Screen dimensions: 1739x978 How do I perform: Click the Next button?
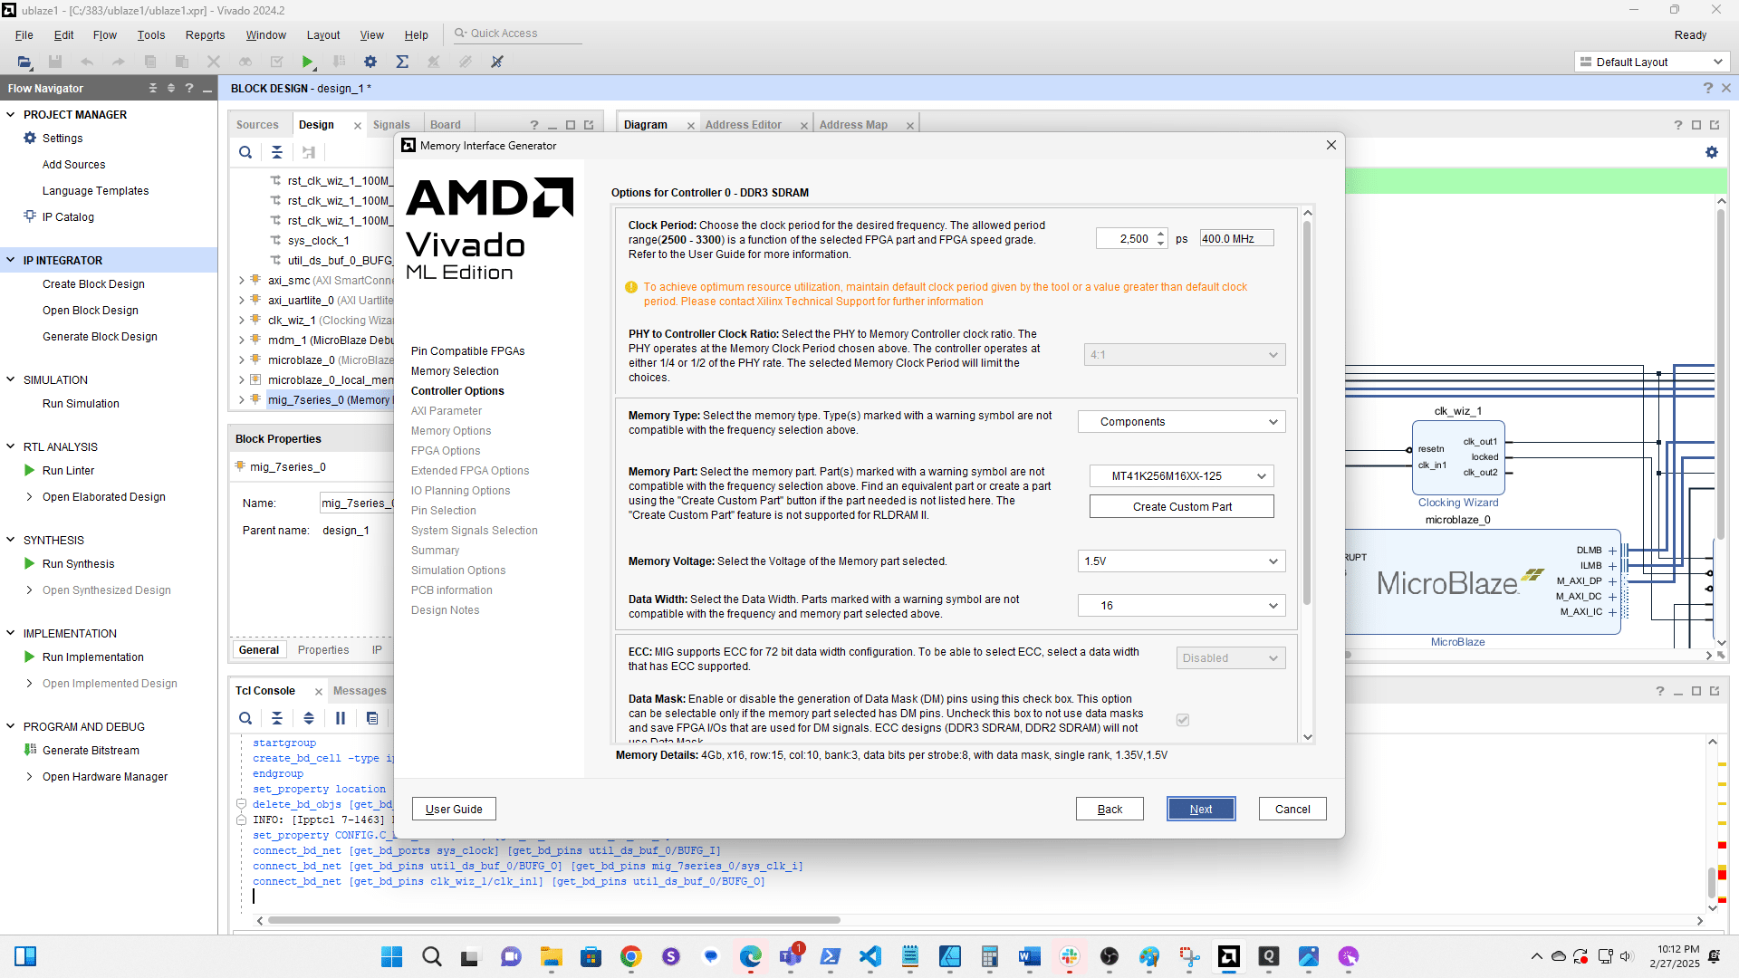pyautogui.click(x=1200, y=810)
